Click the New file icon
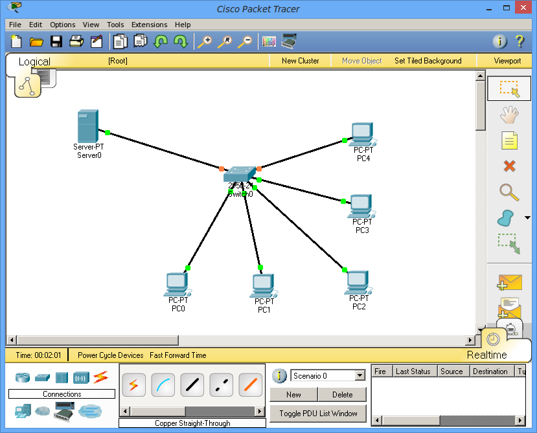Viewport: 537px width, 433px height. tap(16, 41)
